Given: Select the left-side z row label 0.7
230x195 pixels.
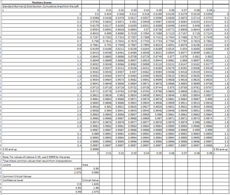Looking at the screenshot, I should (x=42, y=41).
